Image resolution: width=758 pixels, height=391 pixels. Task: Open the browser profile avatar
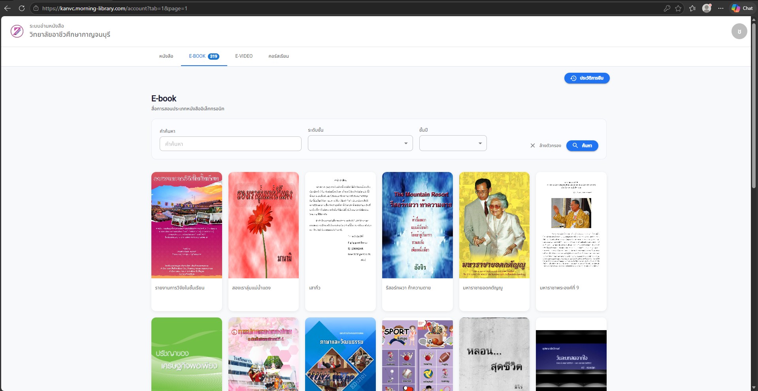point(707,8)
